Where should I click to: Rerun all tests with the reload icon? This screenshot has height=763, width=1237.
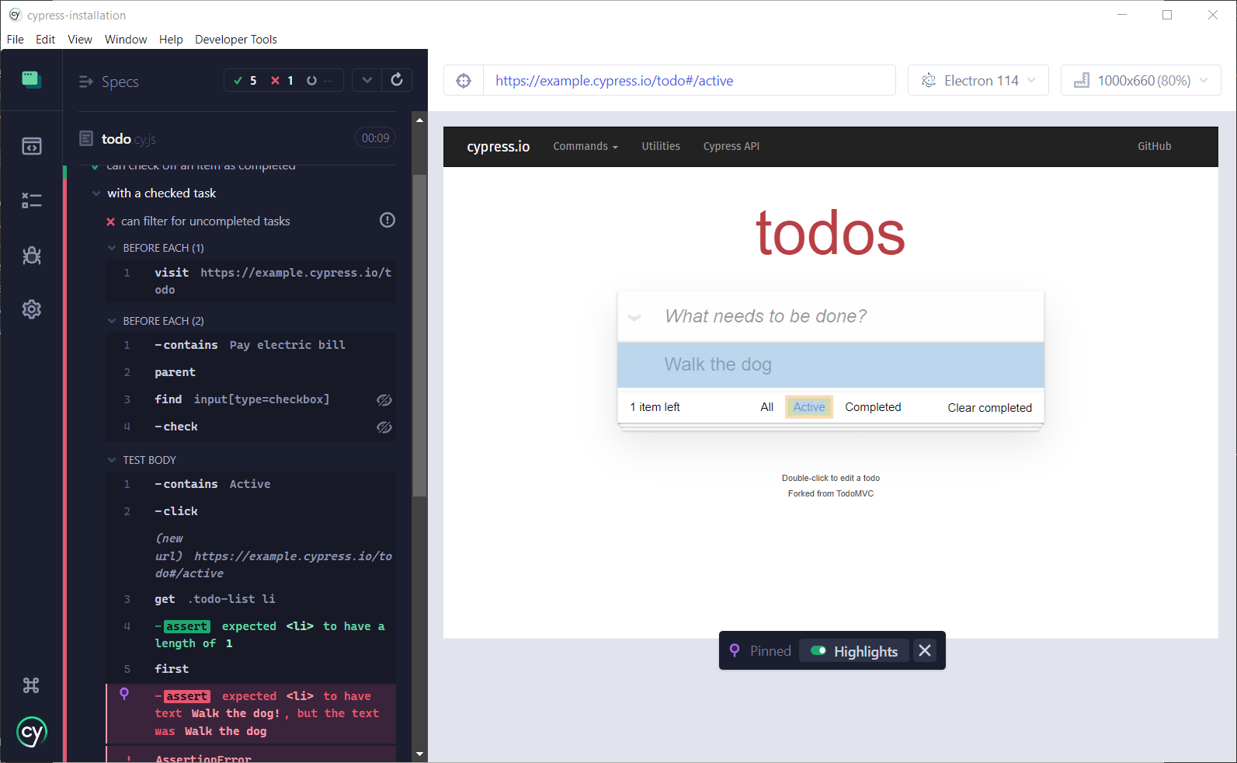(x=397, y=80)
